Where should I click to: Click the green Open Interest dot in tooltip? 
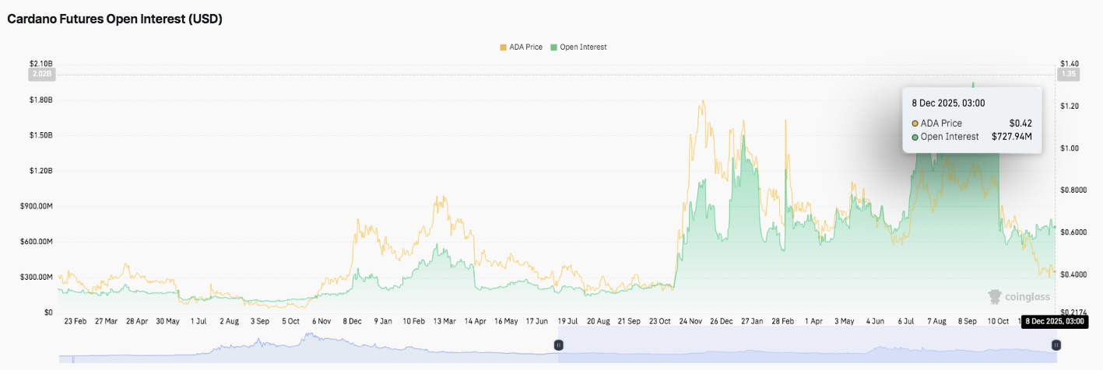click(x=915, y=137)
